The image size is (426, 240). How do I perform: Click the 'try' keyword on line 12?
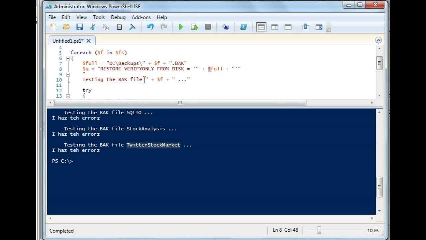[87, 90]
